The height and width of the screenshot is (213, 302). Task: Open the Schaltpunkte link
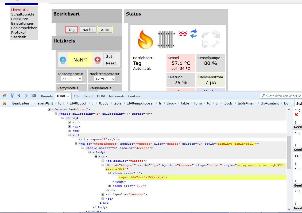pyautogui.click(x=23, y=14)
